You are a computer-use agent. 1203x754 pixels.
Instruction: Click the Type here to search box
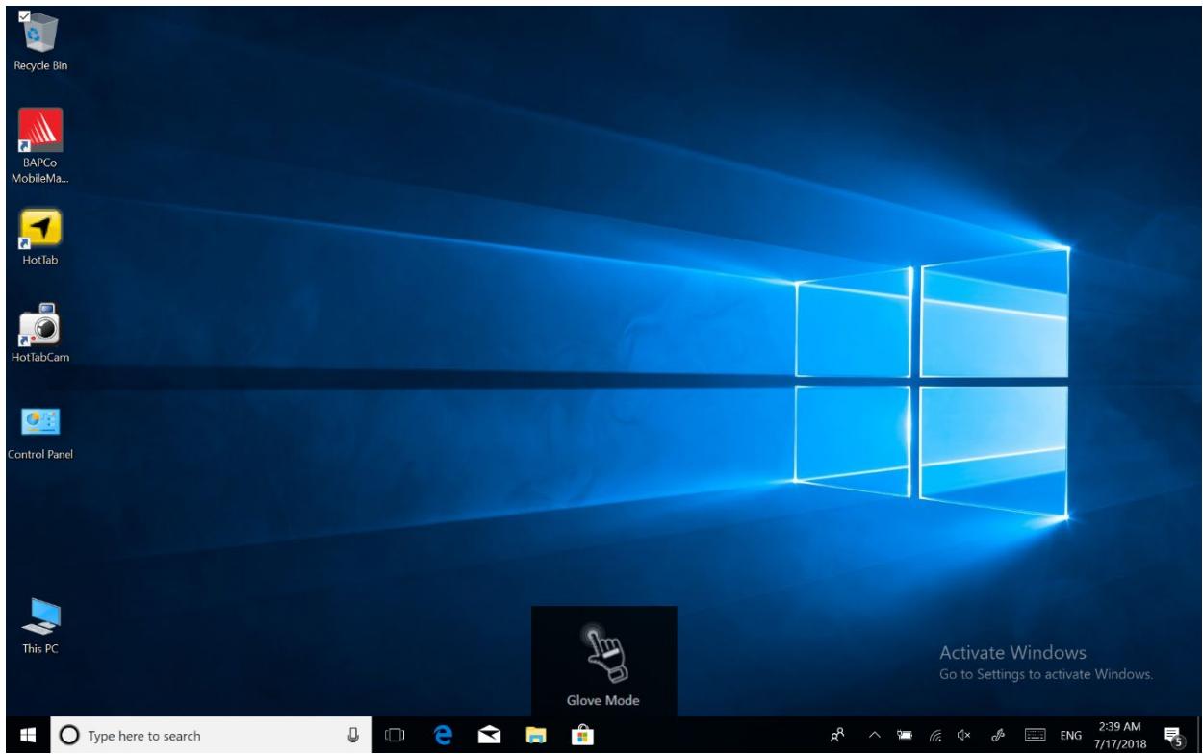coord(210,736)
